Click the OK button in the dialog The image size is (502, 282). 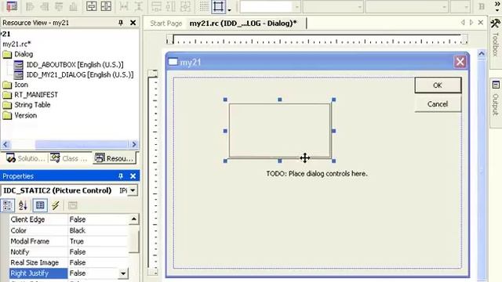pyautogui.click(x=438, y=85)
